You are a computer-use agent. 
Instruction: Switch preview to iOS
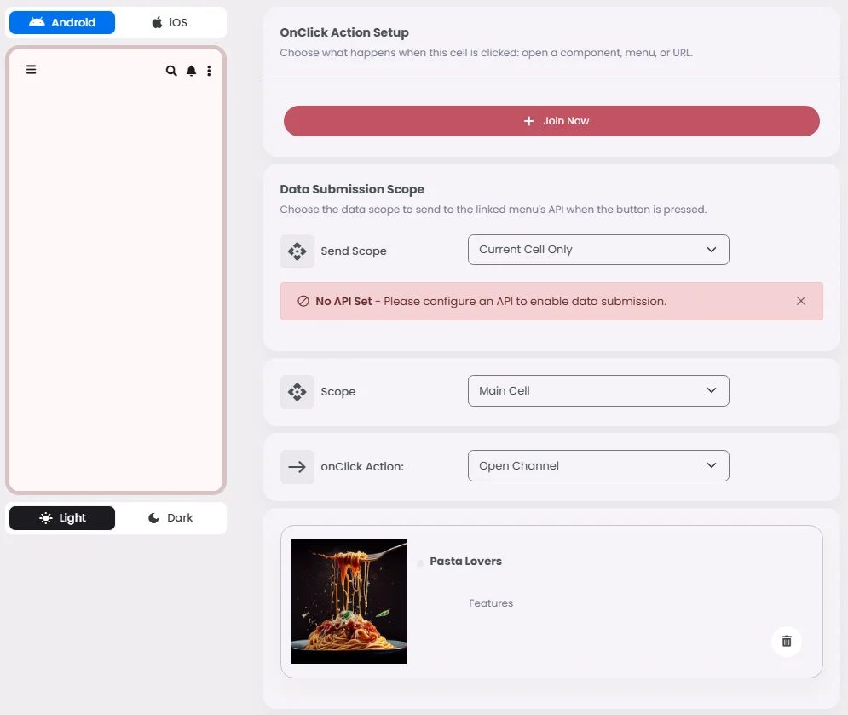pos(170,22)
